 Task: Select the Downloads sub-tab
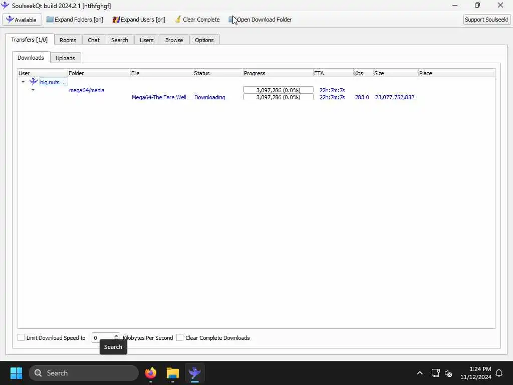click(31, 58)
